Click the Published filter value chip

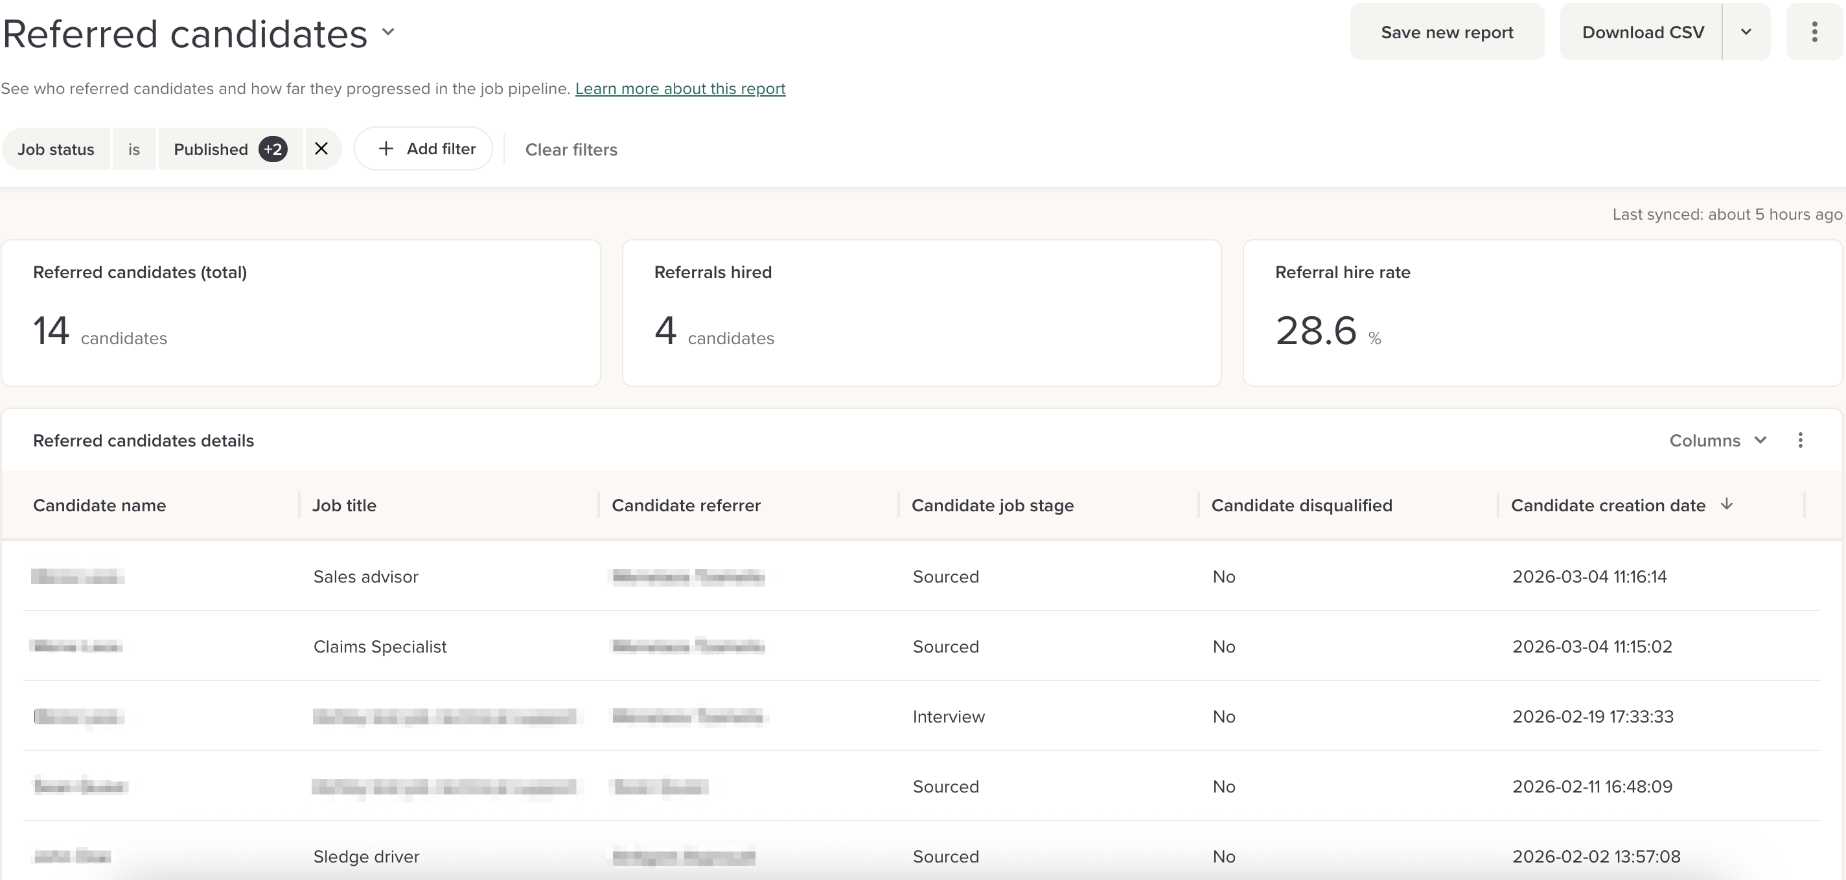(211, 149)
